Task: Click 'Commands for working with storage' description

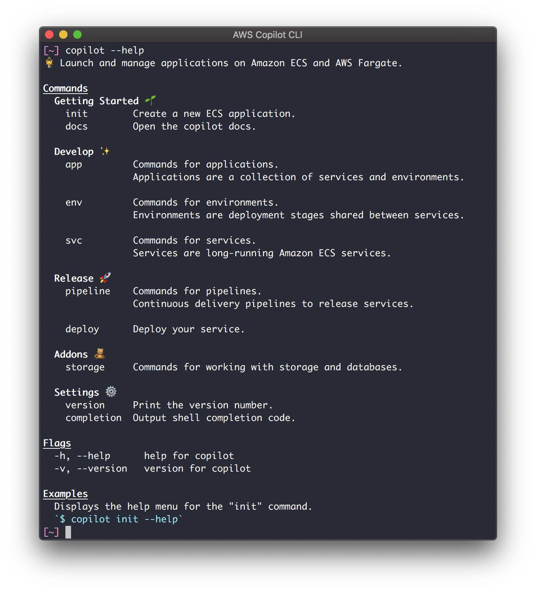Action: [267, 367]
